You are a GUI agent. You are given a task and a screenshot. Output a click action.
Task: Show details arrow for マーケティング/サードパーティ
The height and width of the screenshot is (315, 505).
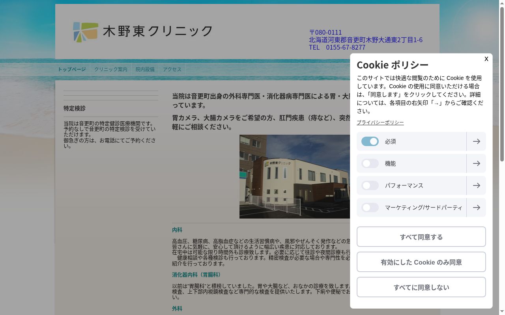pyautogui.click(x=476, y=208)
